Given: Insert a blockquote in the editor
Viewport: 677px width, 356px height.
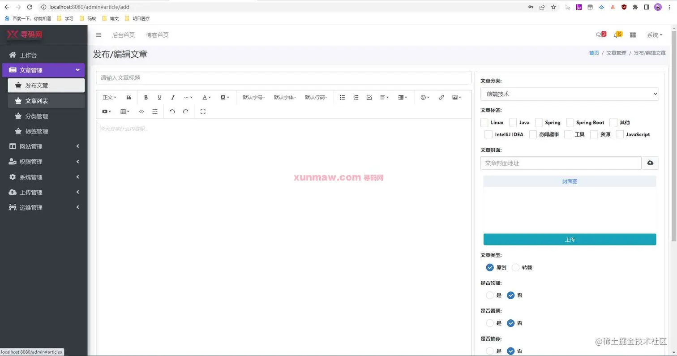Looking at the screenshot, I should click(x=129, y=97).
